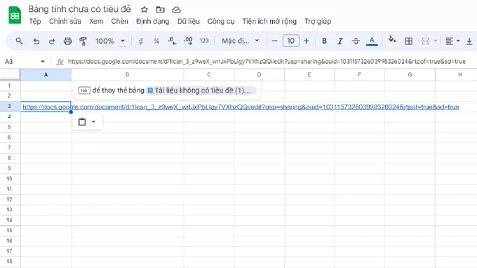Merge cells button

coord(425,41)
